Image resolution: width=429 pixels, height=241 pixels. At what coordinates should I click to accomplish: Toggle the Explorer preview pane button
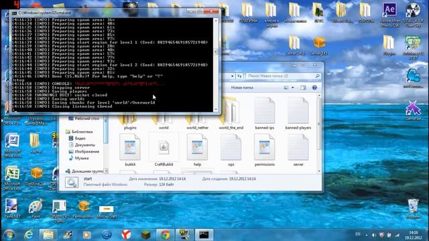pos(303,88)
